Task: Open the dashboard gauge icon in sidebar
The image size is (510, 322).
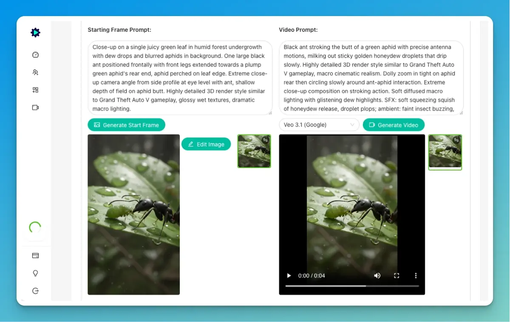Action: coord(35,55)
